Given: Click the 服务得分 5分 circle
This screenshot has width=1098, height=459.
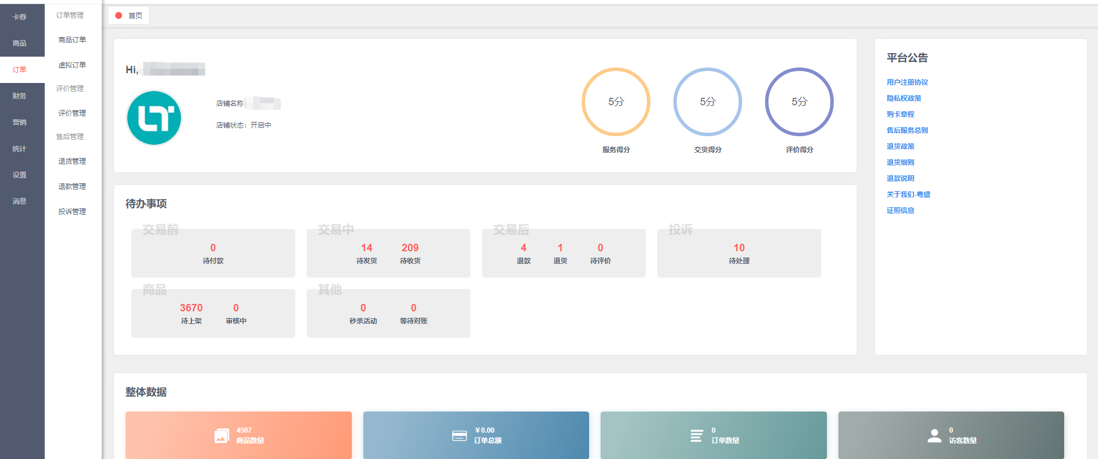Looking at the screenshot, I should pyautogui.click(x=616, y=102).
